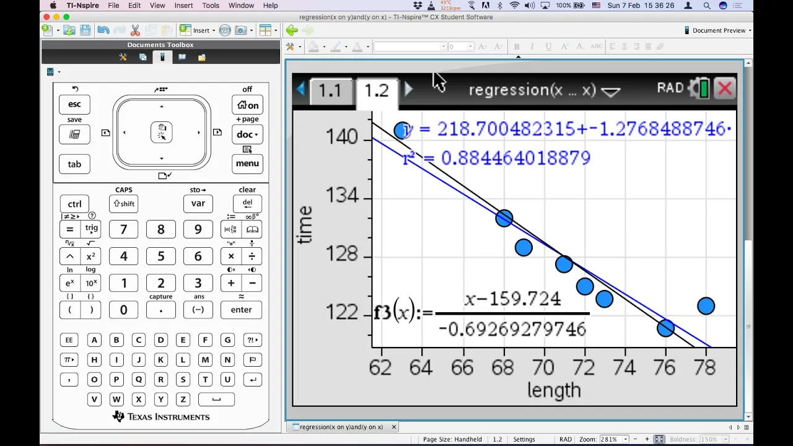Click the handheld templates key
793x446 pixels.
click(x=231, y=229)
